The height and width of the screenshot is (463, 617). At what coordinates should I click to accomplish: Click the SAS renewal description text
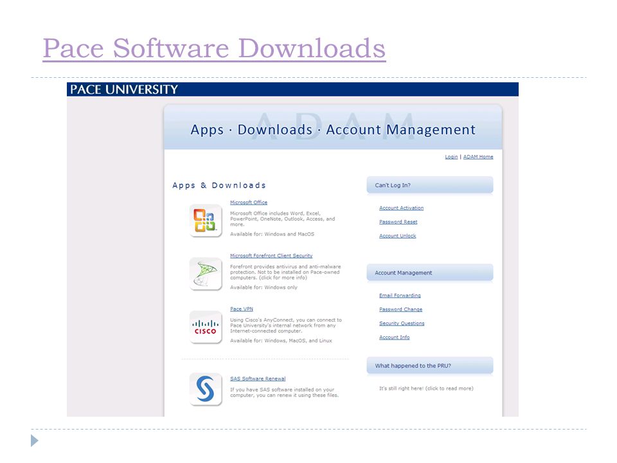click(284, 392)
